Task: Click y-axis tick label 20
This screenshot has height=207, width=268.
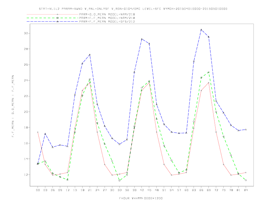Action: tap(26, 112)
